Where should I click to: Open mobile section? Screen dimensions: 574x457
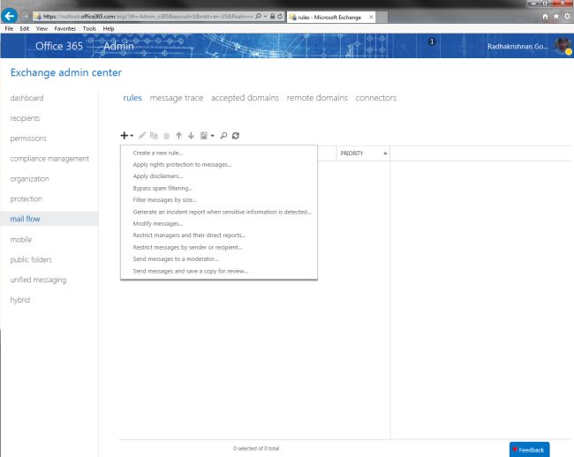point(21,239)
